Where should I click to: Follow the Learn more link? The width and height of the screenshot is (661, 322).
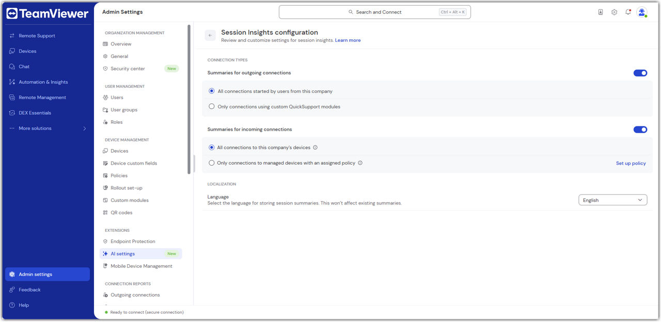click(348, 40)
